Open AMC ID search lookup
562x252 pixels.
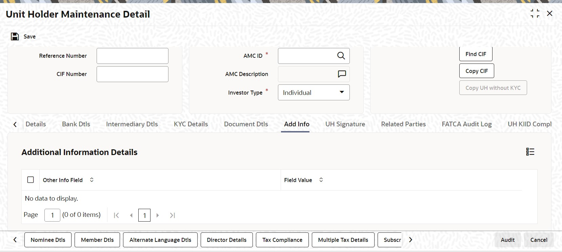coord(341,56)
